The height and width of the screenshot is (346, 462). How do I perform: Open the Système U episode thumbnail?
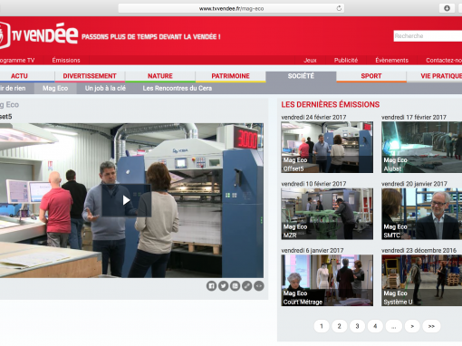coord(422,280)
